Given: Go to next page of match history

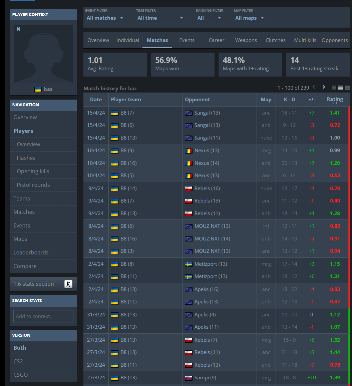Looking at the screenshot, I should click(x=324, y=87).
